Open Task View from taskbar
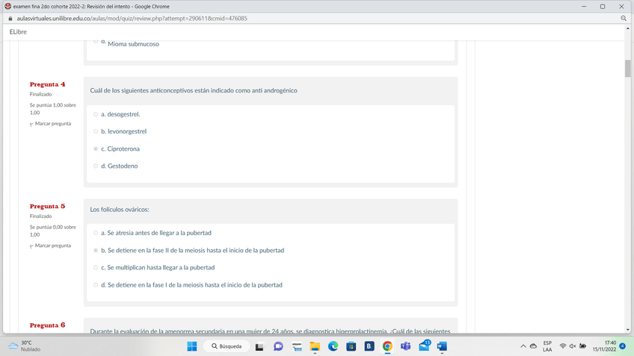Screen dimensions: 634x356 [x=259, y=346]
